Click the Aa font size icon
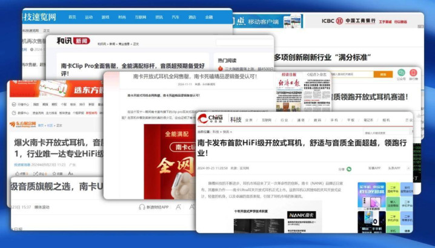 pyautogui.click(x=70, y=174)
